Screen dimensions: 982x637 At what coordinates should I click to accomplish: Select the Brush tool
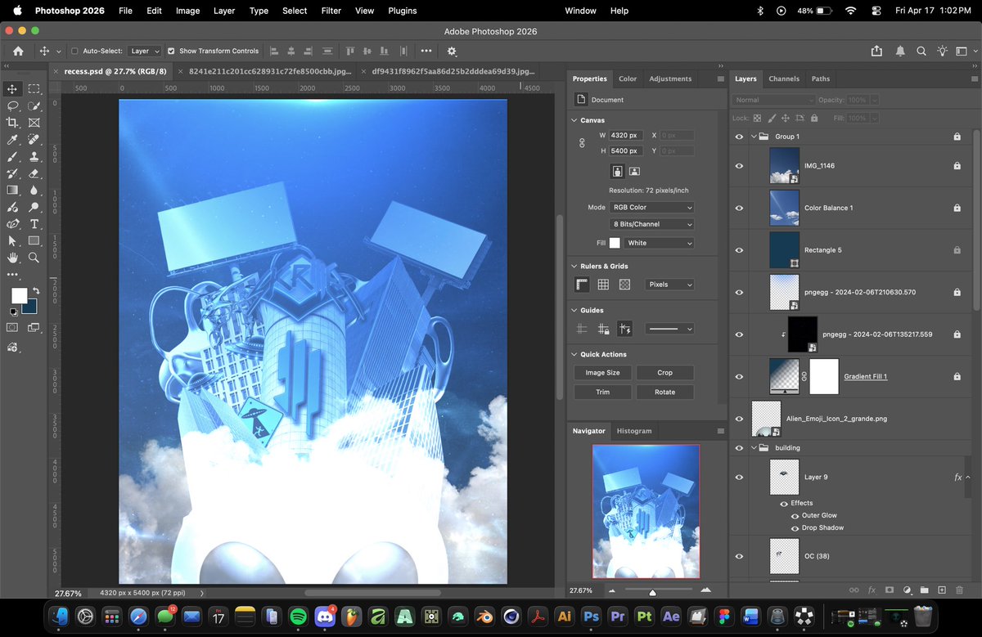(12, 156)
